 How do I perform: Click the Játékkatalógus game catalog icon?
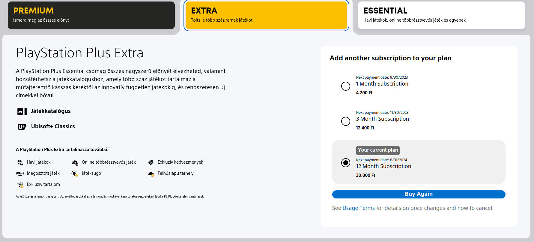[x=22, y=112]
